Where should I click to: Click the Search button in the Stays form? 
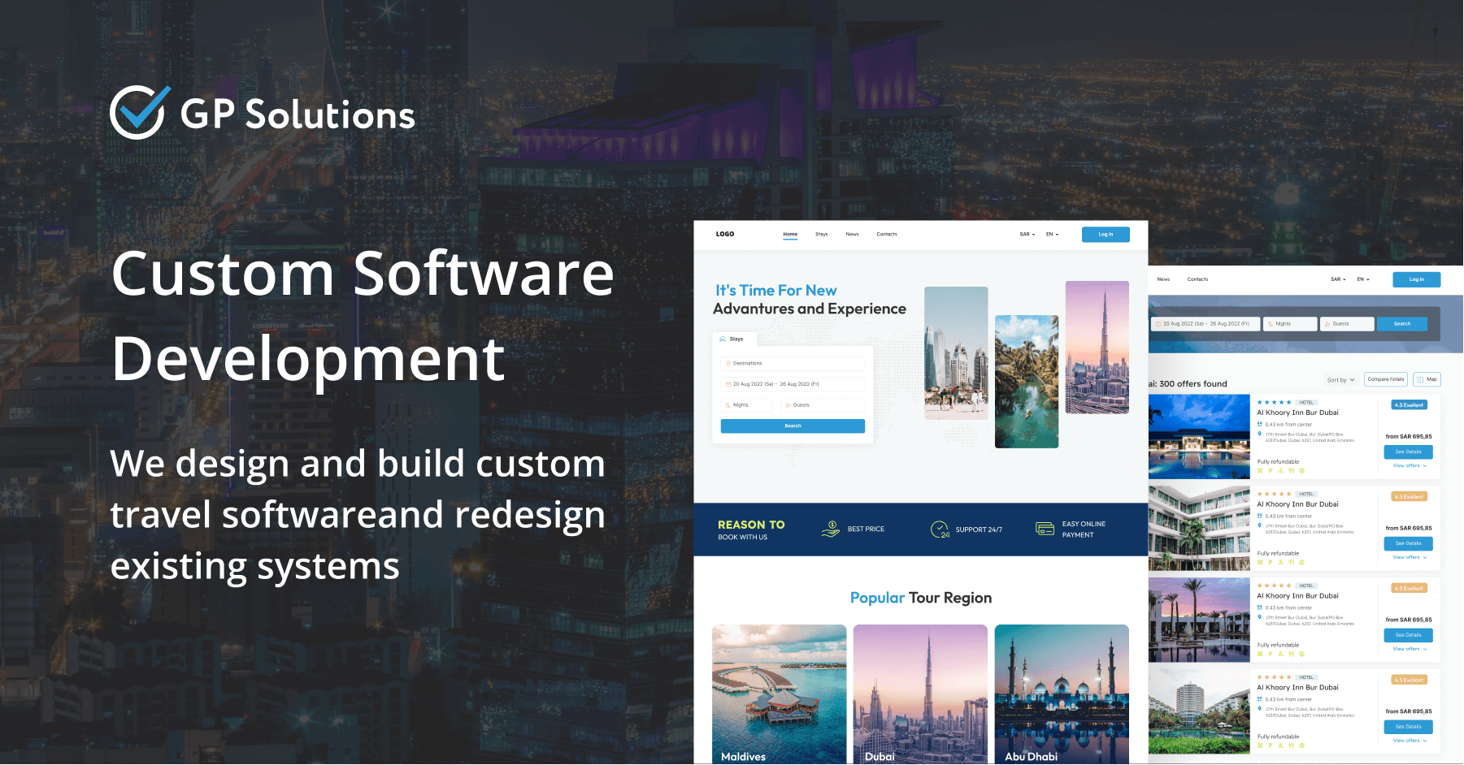coord(793,426)
